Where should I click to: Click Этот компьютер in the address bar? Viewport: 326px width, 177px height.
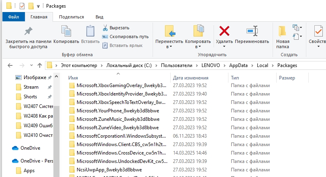79,65
